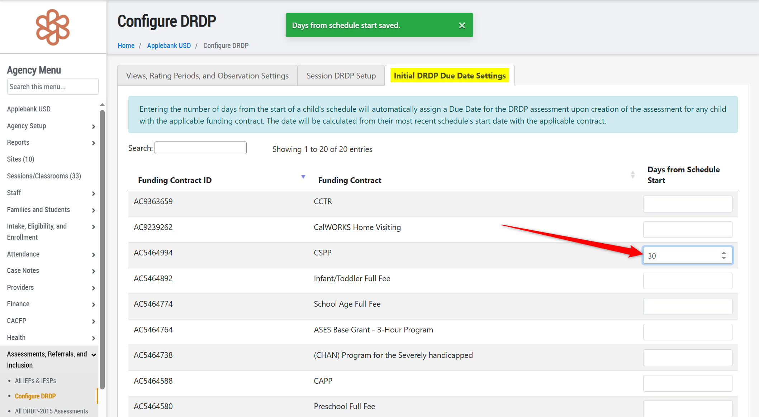
Task: Click the orange flower logo icon
Action: [x=53, y=27]
